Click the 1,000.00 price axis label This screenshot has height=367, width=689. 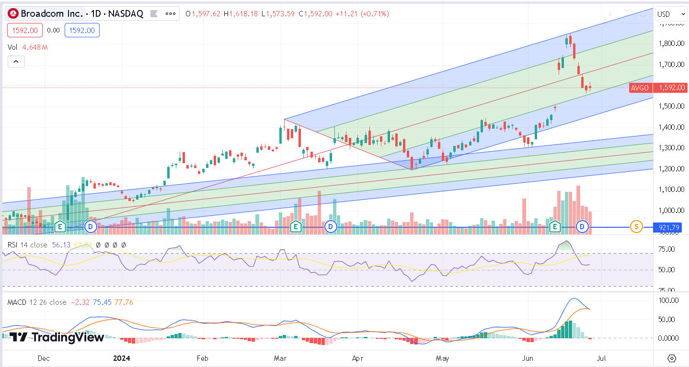(x=671, y=211)
